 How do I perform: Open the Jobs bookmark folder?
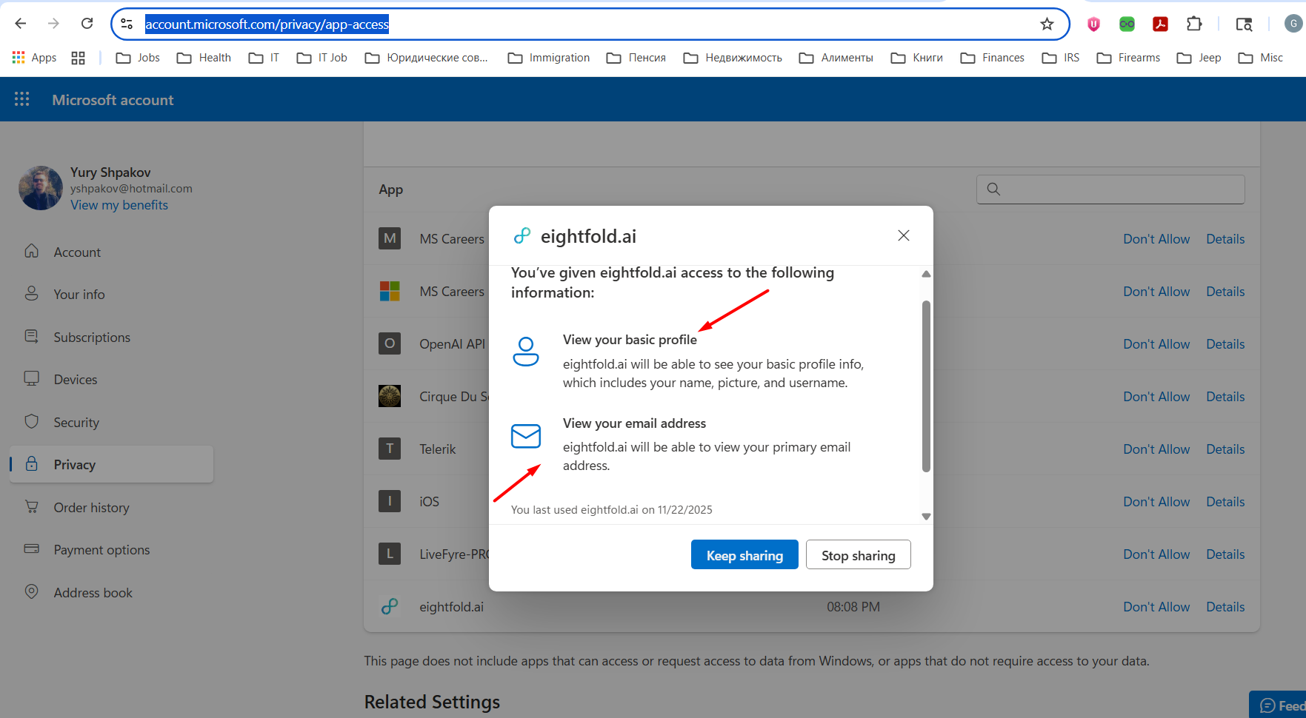tap(138, 58)
